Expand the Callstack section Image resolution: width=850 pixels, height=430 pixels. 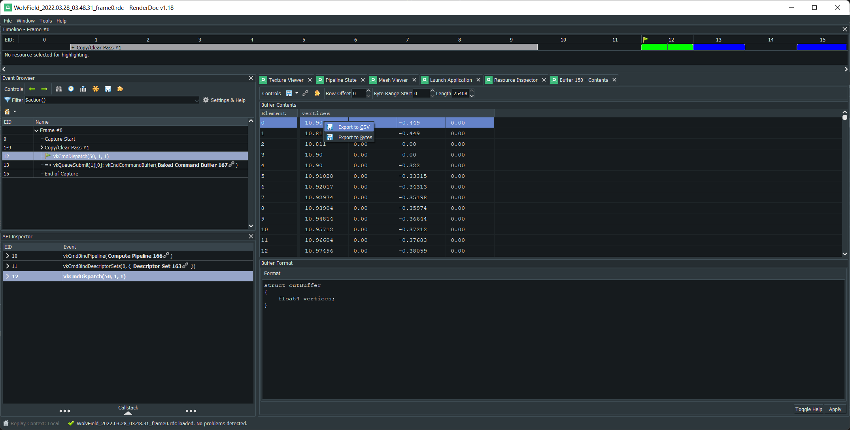coord(128,410)
